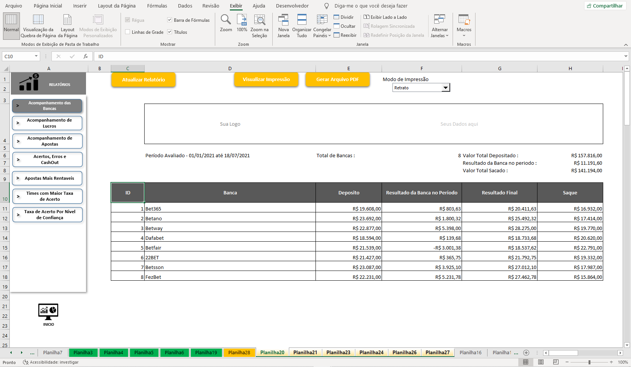Click the lightbulb Diga-me icon
Screen dimensions: 631x367
point(326,6)
